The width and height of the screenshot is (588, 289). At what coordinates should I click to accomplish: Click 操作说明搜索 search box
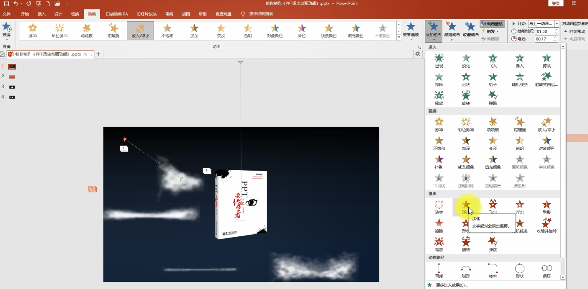point(261,14)
